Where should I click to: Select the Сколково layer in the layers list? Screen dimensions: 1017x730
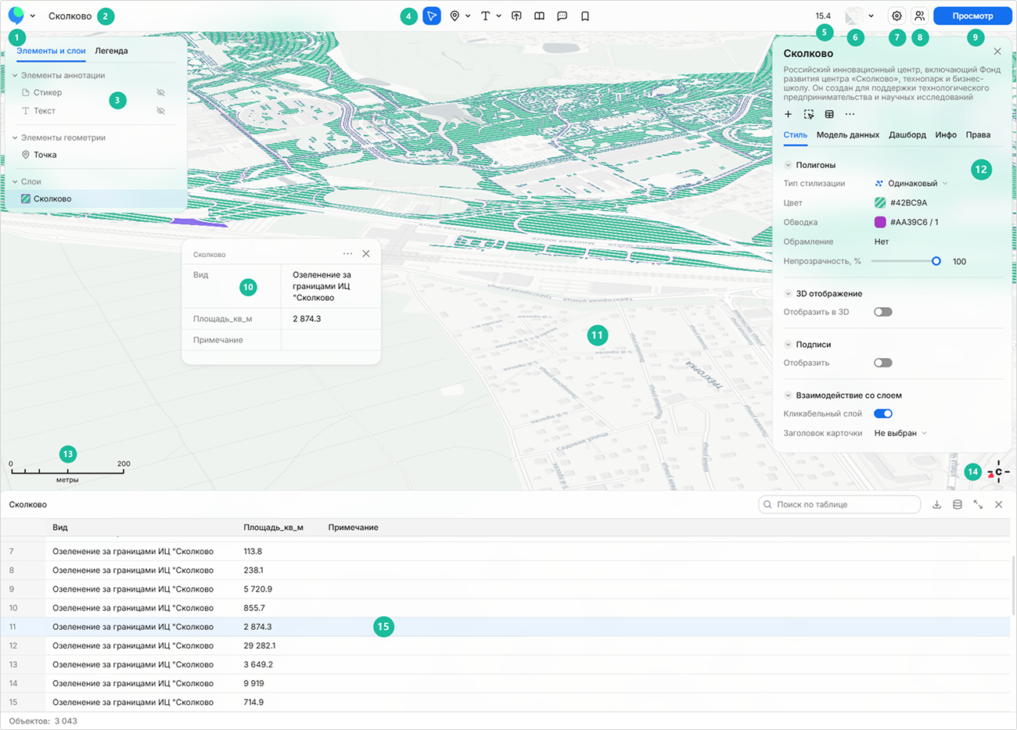click(x=94, y=199)
